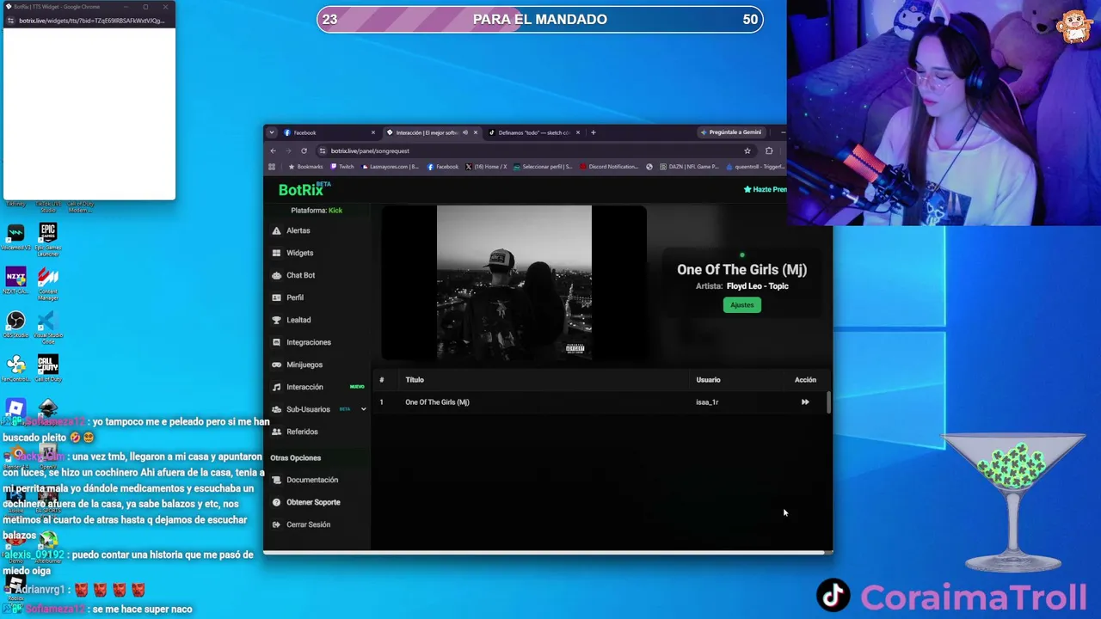
Task: Open the Referidos page
Action: click(302, 432)
